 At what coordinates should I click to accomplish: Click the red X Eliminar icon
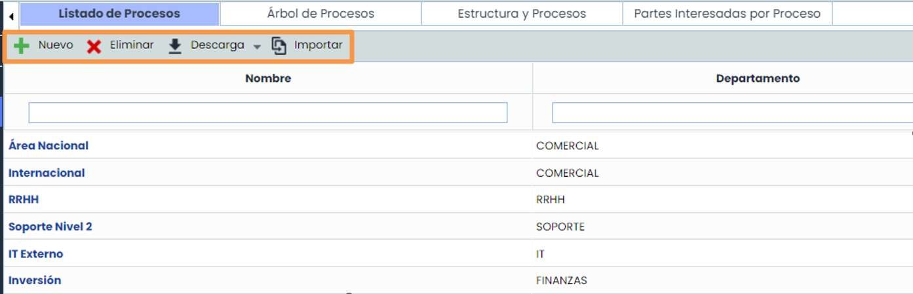click(x=94, y=46)
